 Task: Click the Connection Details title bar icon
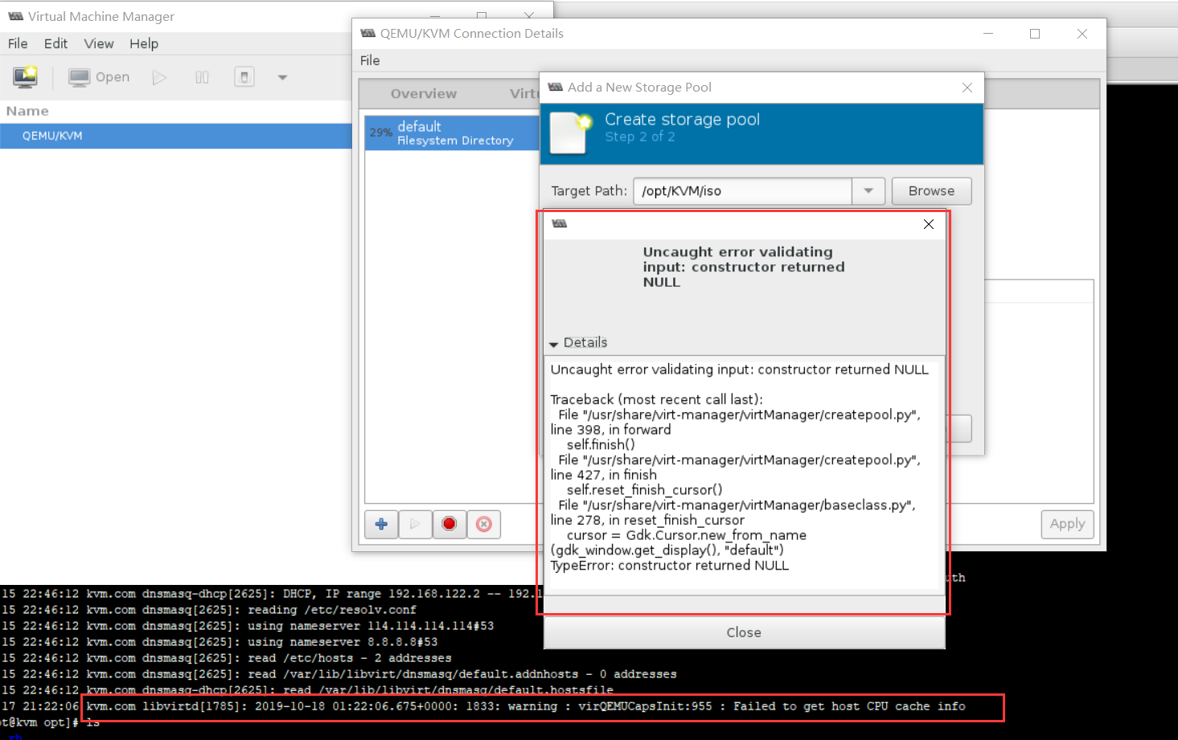(368, 33)
